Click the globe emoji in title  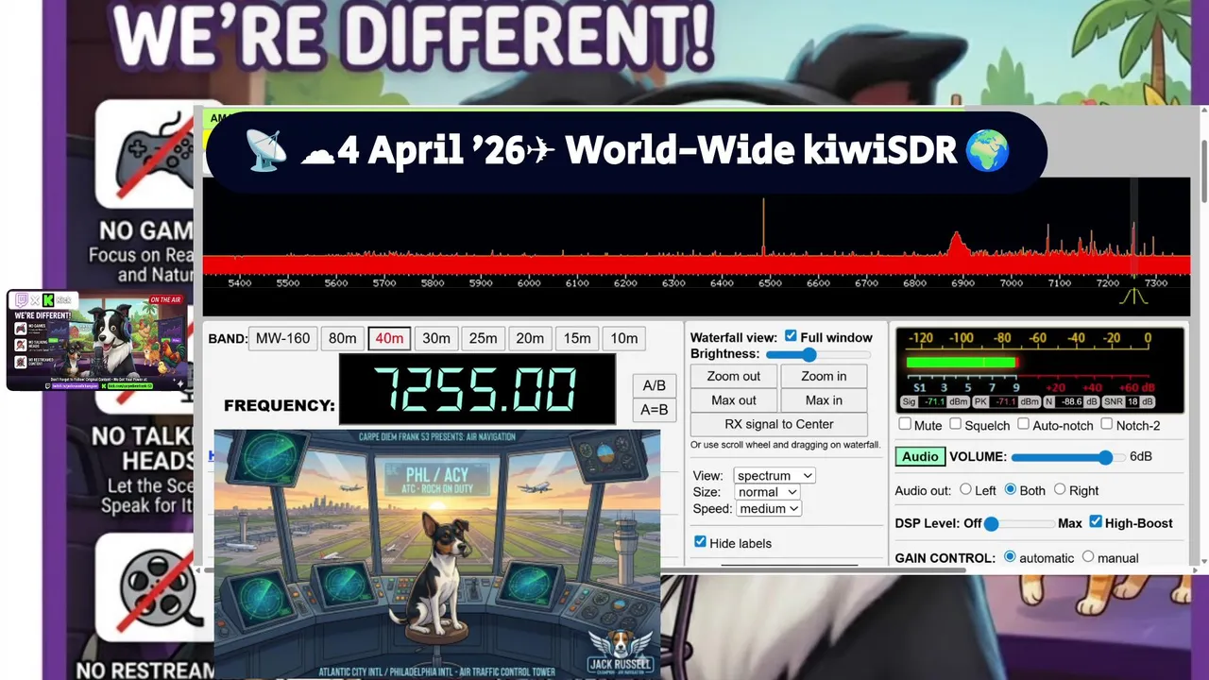click(988, 151)
